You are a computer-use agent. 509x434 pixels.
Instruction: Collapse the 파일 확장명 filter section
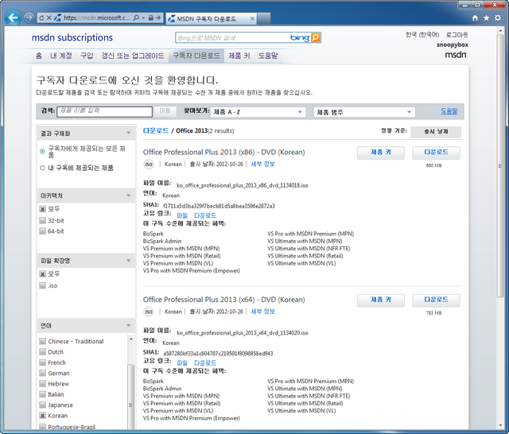click(129, 261)
